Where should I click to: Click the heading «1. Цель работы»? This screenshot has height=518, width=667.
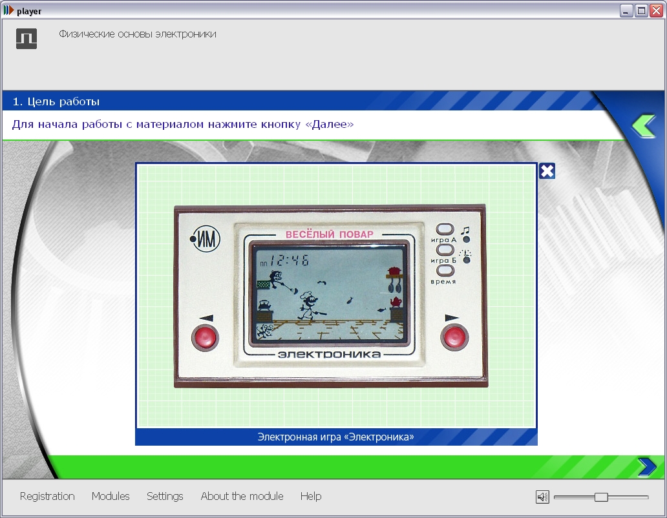coord(56,101)
